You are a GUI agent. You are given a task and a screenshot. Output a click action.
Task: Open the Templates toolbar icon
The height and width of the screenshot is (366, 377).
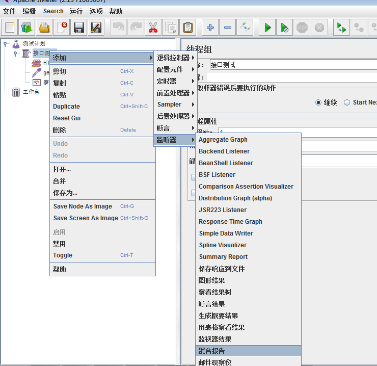(x=27, y=28)
